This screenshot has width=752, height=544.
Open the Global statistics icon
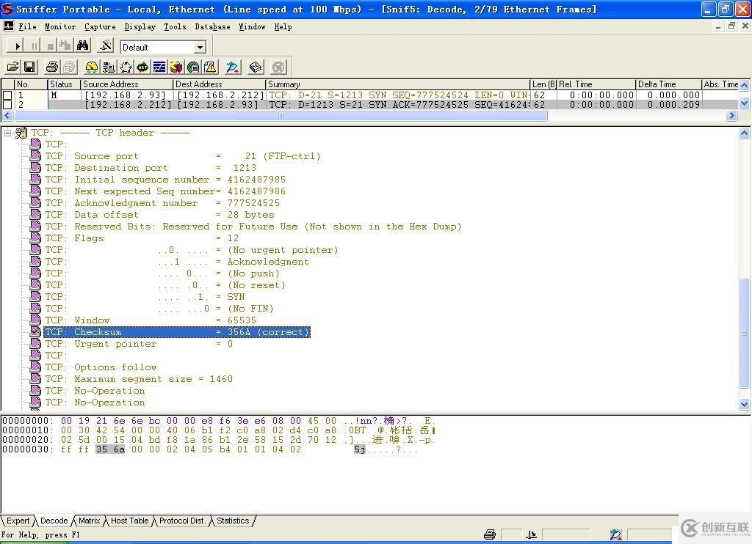tap(193, 67)
